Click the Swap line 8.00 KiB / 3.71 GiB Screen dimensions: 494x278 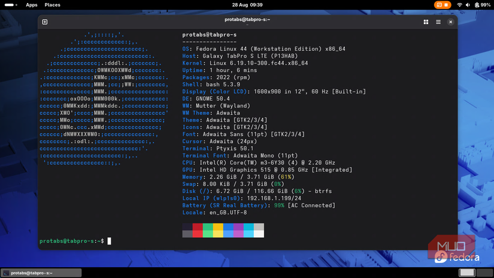[x=233, y=184]
